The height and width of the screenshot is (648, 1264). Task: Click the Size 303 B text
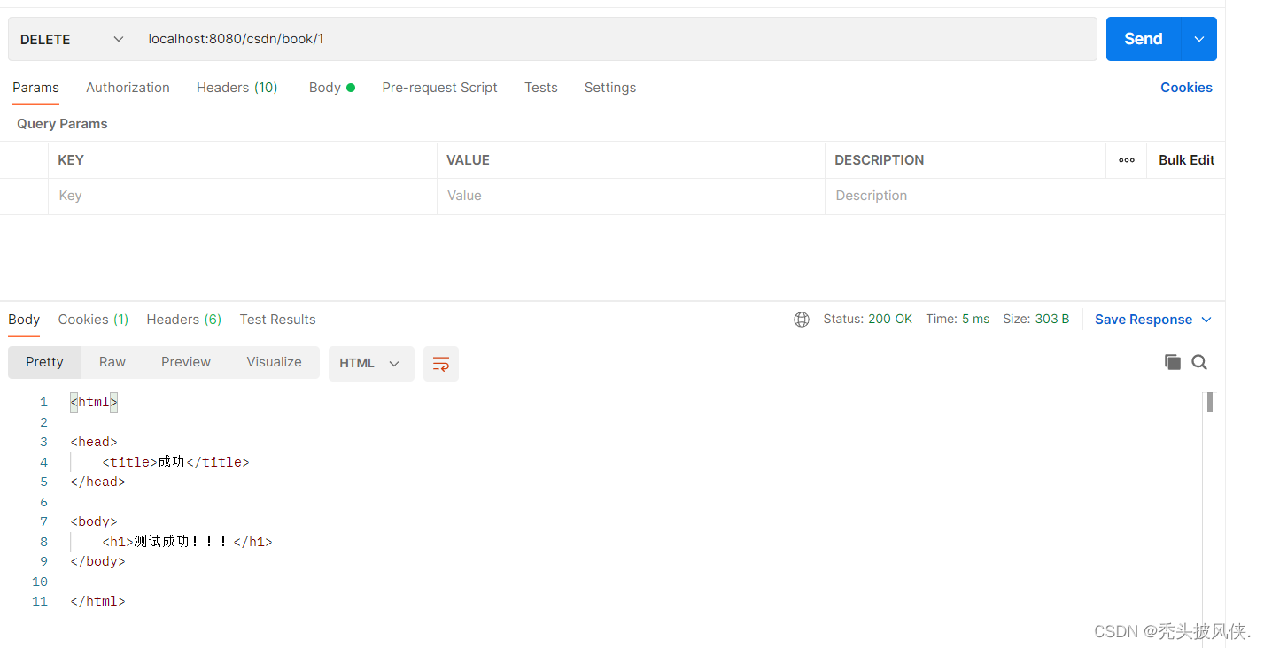pos(1036,320)
